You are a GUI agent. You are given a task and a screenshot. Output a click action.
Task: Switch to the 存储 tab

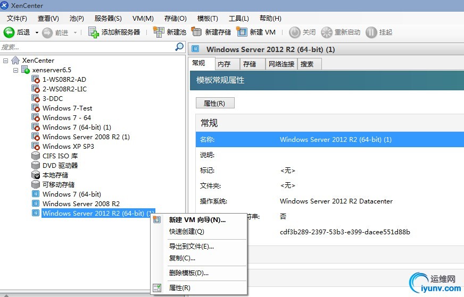click(252, 64)
